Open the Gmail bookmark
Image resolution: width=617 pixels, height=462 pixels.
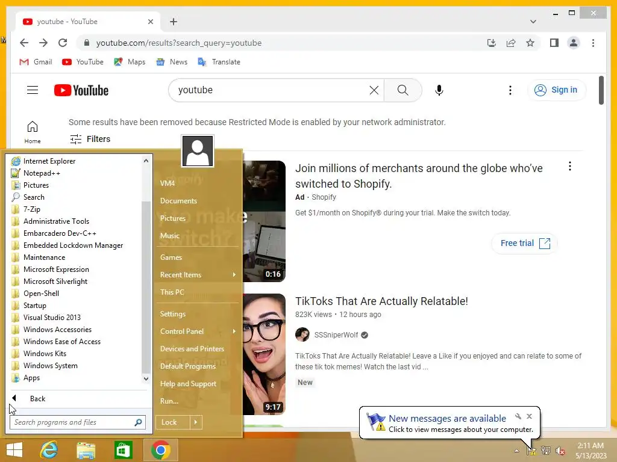click(x=36, y=62)
